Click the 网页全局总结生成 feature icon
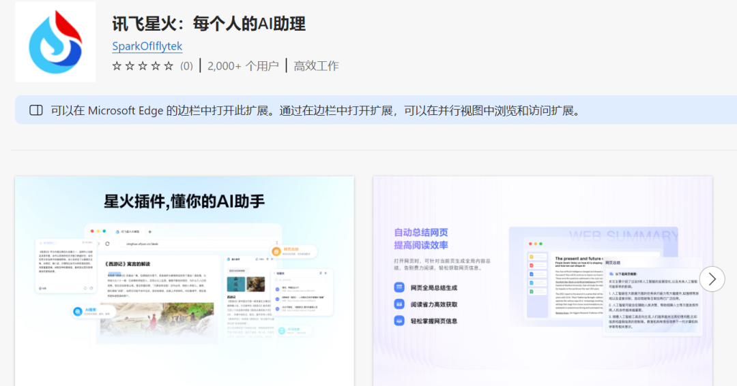 click(x=399, y=287)
